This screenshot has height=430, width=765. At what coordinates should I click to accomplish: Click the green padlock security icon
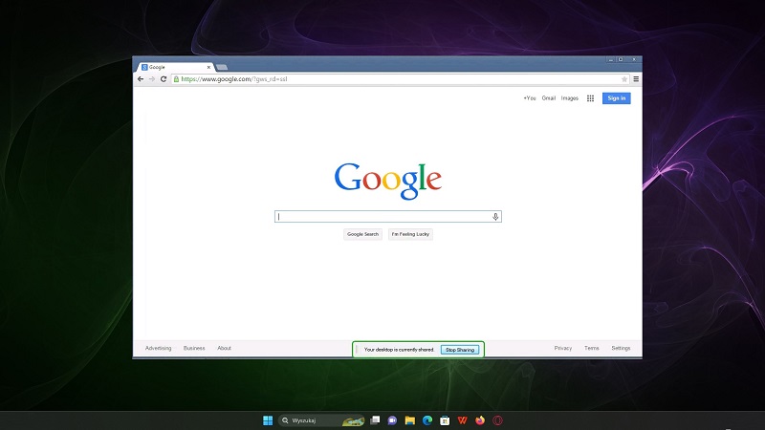[176, 79]
